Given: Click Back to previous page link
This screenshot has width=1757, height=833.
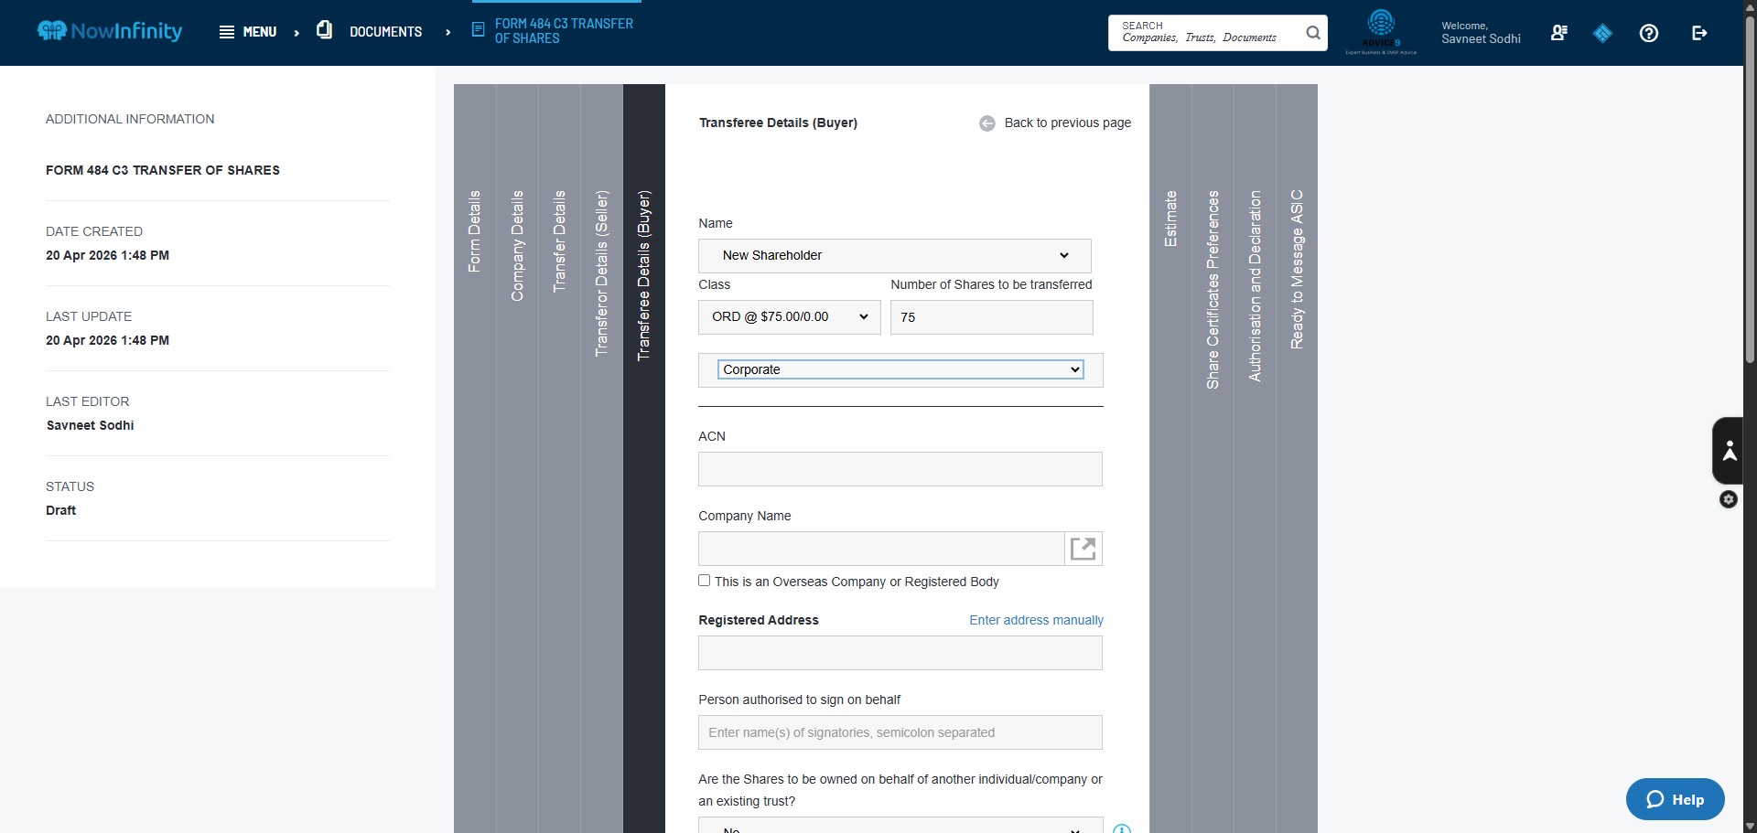Looking at the screenshot, I should pos(1067,123).
